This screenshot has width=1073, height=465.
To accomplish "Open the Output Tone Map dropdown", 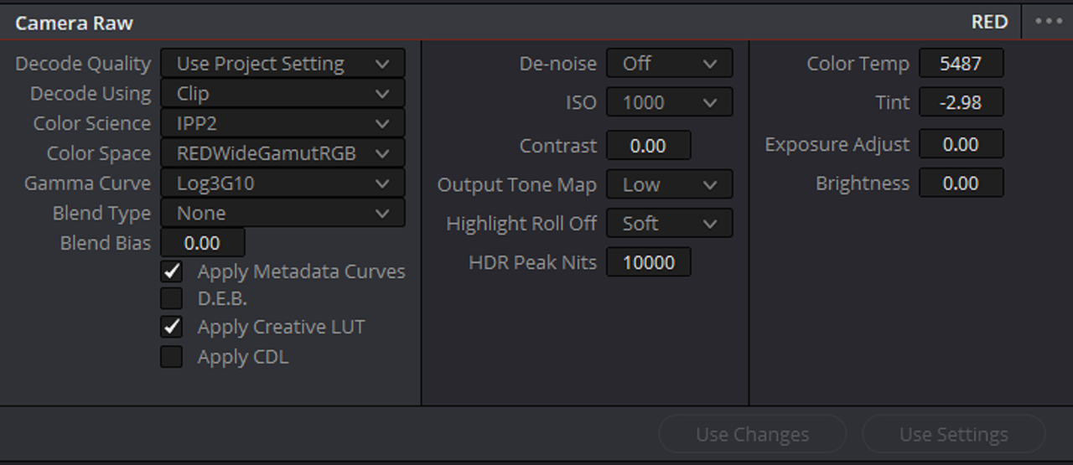I will [x=669, y=184].
